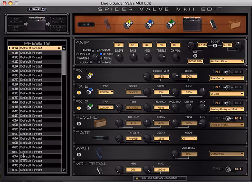Enable the WAH power button
The width and height of the screenshot is (252, 182).
tap(79, 155)
